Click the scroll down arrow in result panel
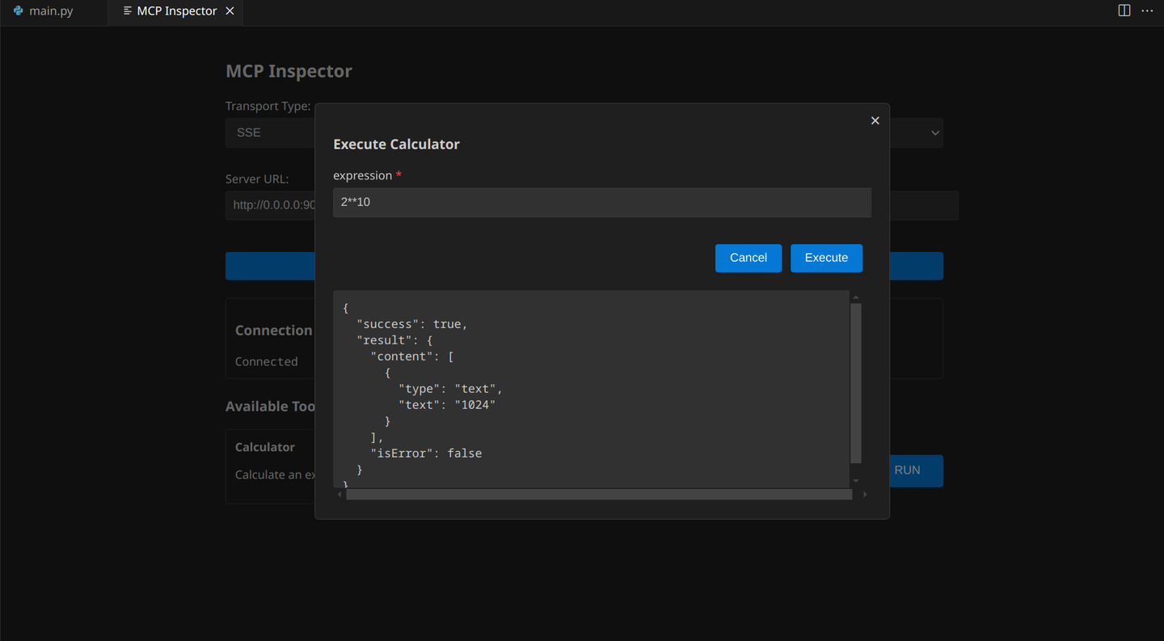Screen dimensions: 1164x641 (856, 481)
